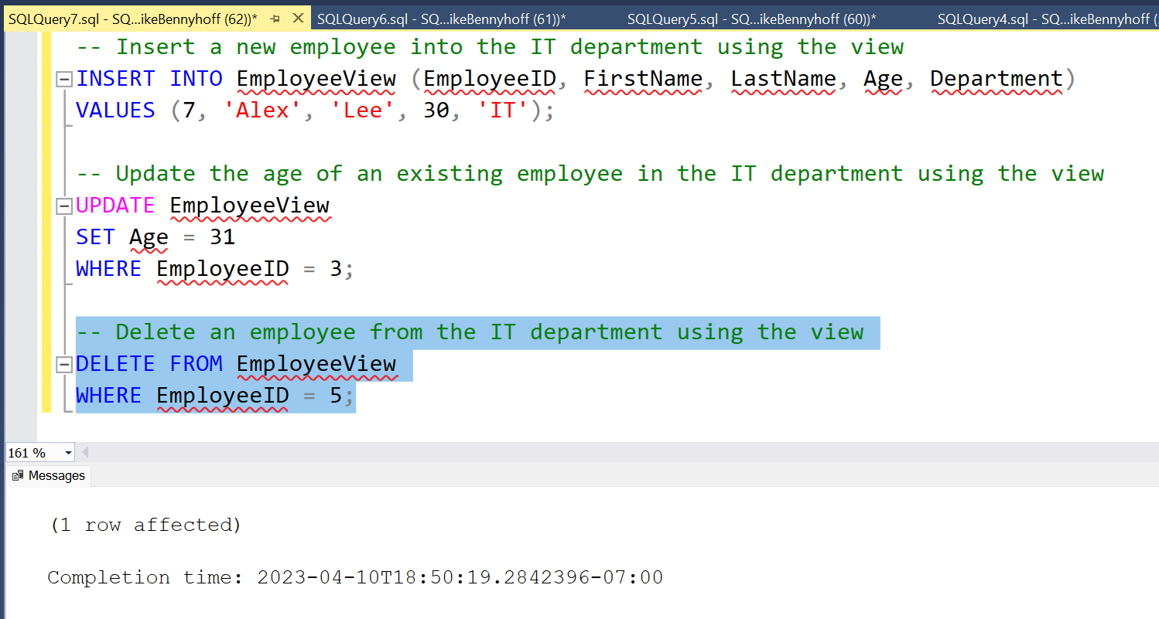1159x619 pixels.
Task: Click the FROM keyword
Action: 197,364
